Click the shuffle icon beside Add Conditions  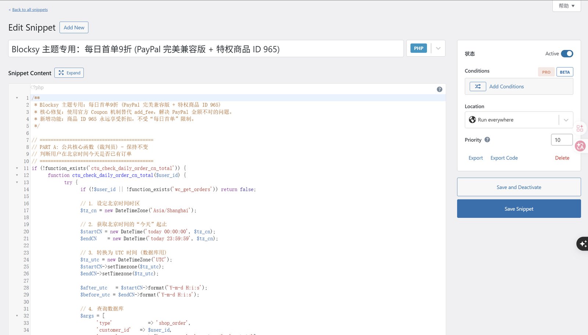(478, 87)
